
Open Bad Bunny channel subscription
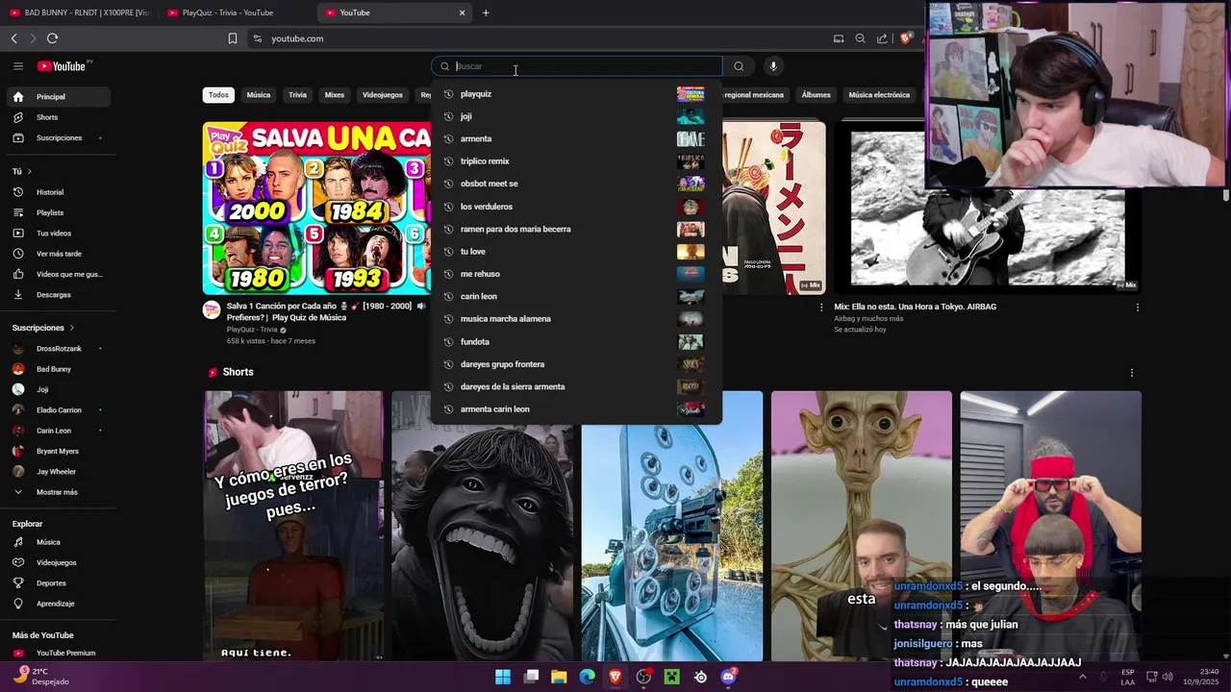point(57,369)
